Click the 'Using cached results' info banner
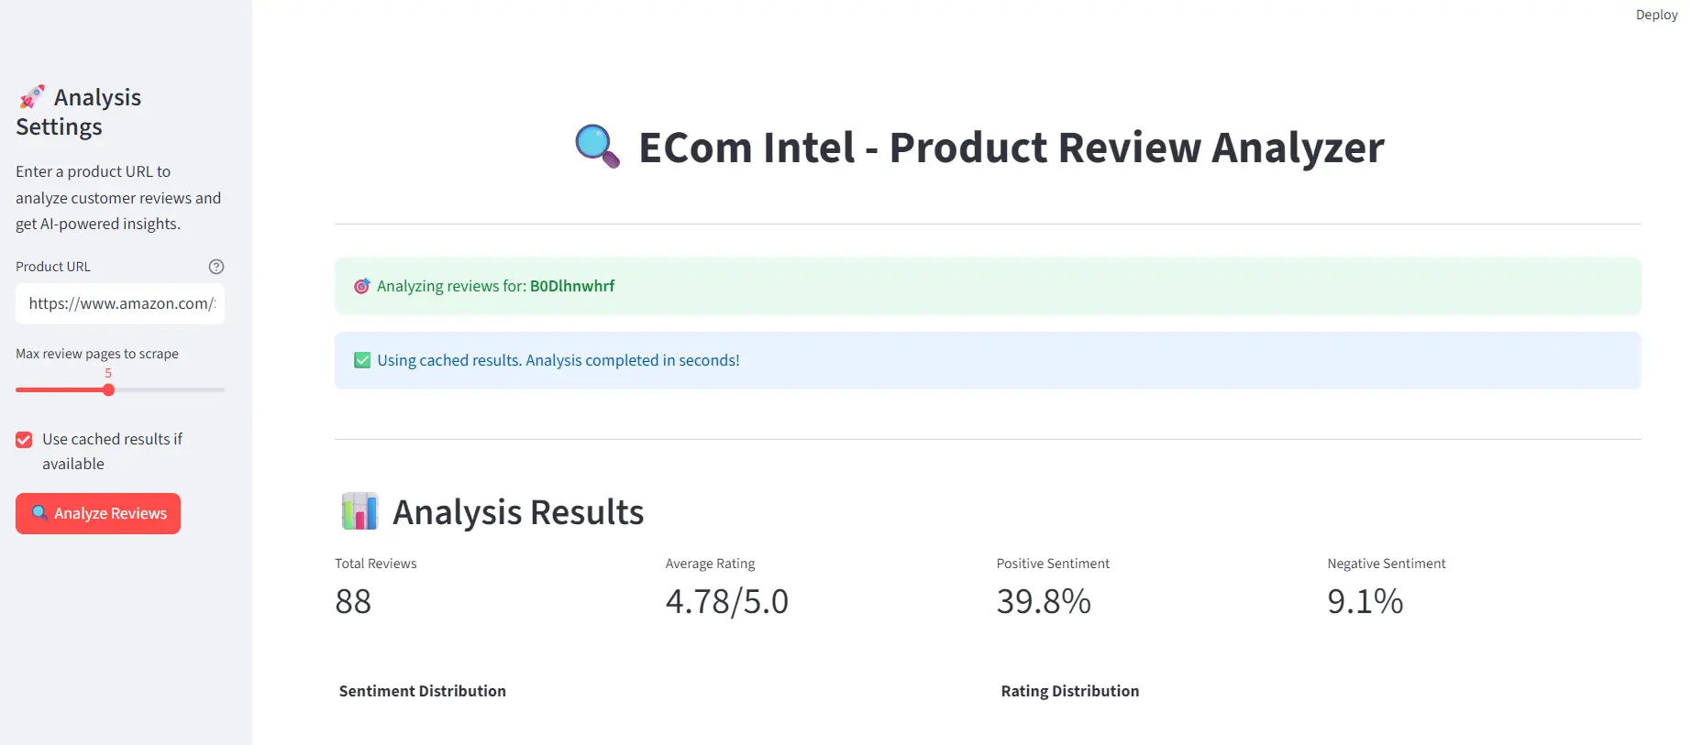 click(987, 360)
